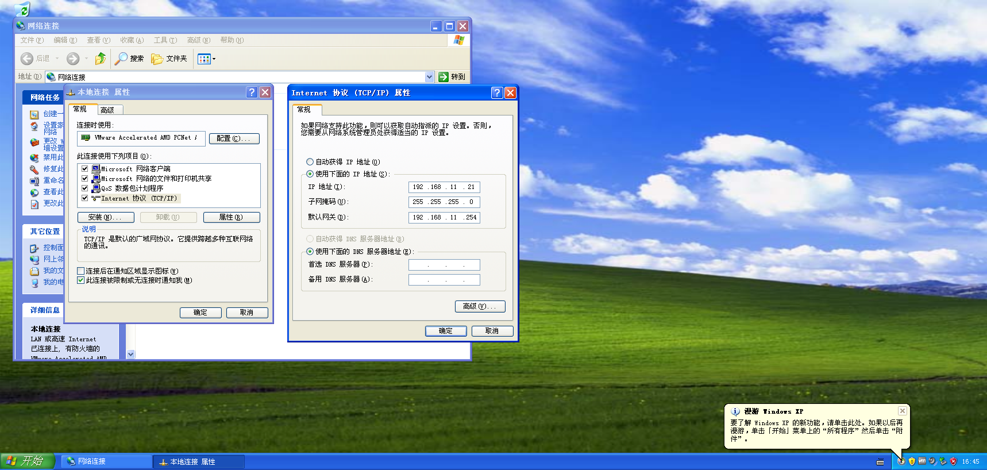
Task: Expand the address bar dropdown
Action: pyautogui.click(x=429, y=77)
